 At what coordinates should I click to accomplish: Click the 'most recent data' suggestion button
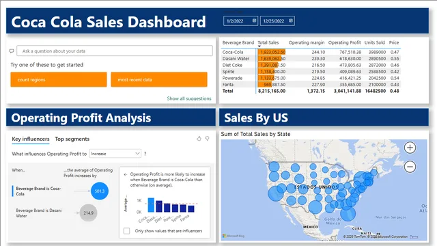tap(159, 79)
